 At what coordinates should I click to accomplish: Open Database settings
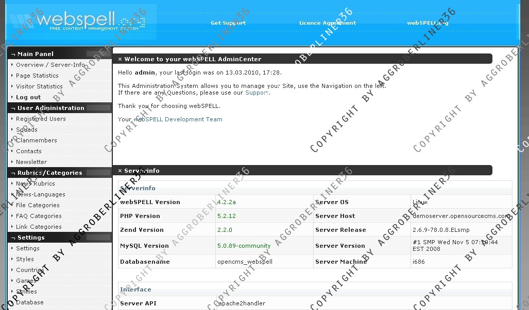(30, 302)
